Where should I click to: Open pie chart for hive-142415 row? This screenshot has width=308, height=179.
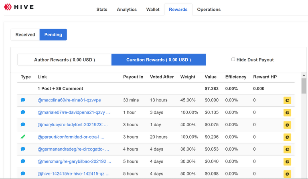(287, 174)
